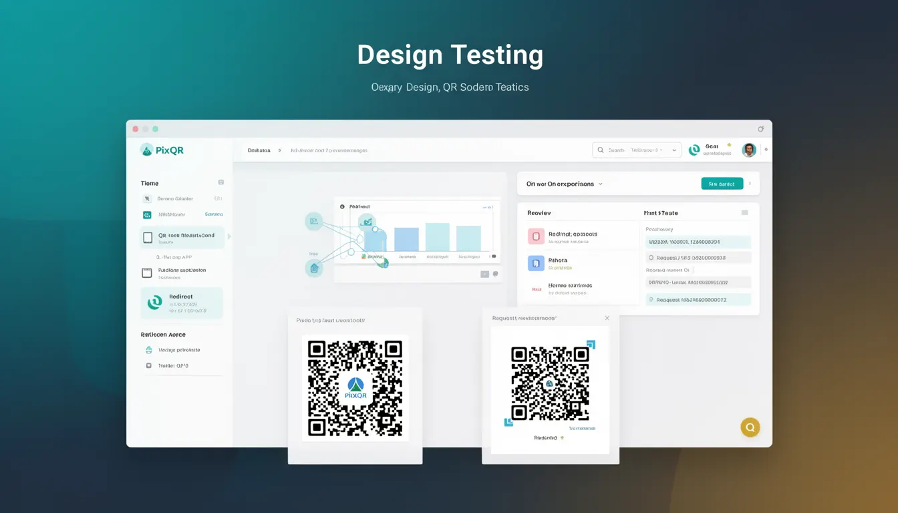Image resolution: width=898 pixels, height=513 pixels.
Task: Click the PixQR logo in the sidebar
Action: 162,150
